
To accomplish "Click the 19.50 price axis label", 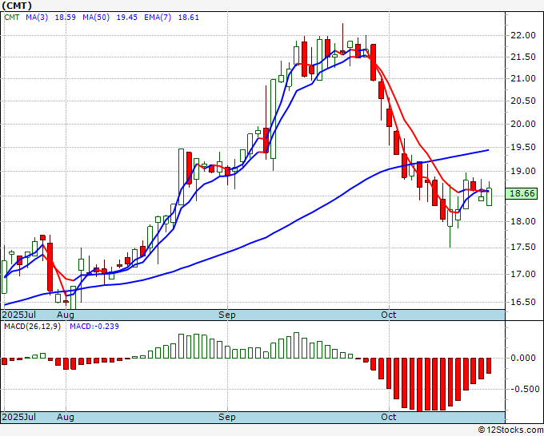I will (523, 148).
